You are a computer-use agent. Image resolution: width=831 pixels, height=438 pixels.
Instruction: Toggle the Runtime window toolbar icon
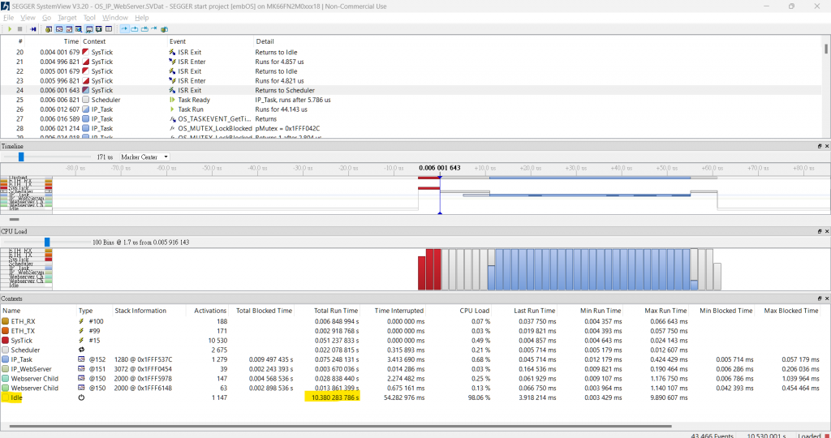point(79,29)
